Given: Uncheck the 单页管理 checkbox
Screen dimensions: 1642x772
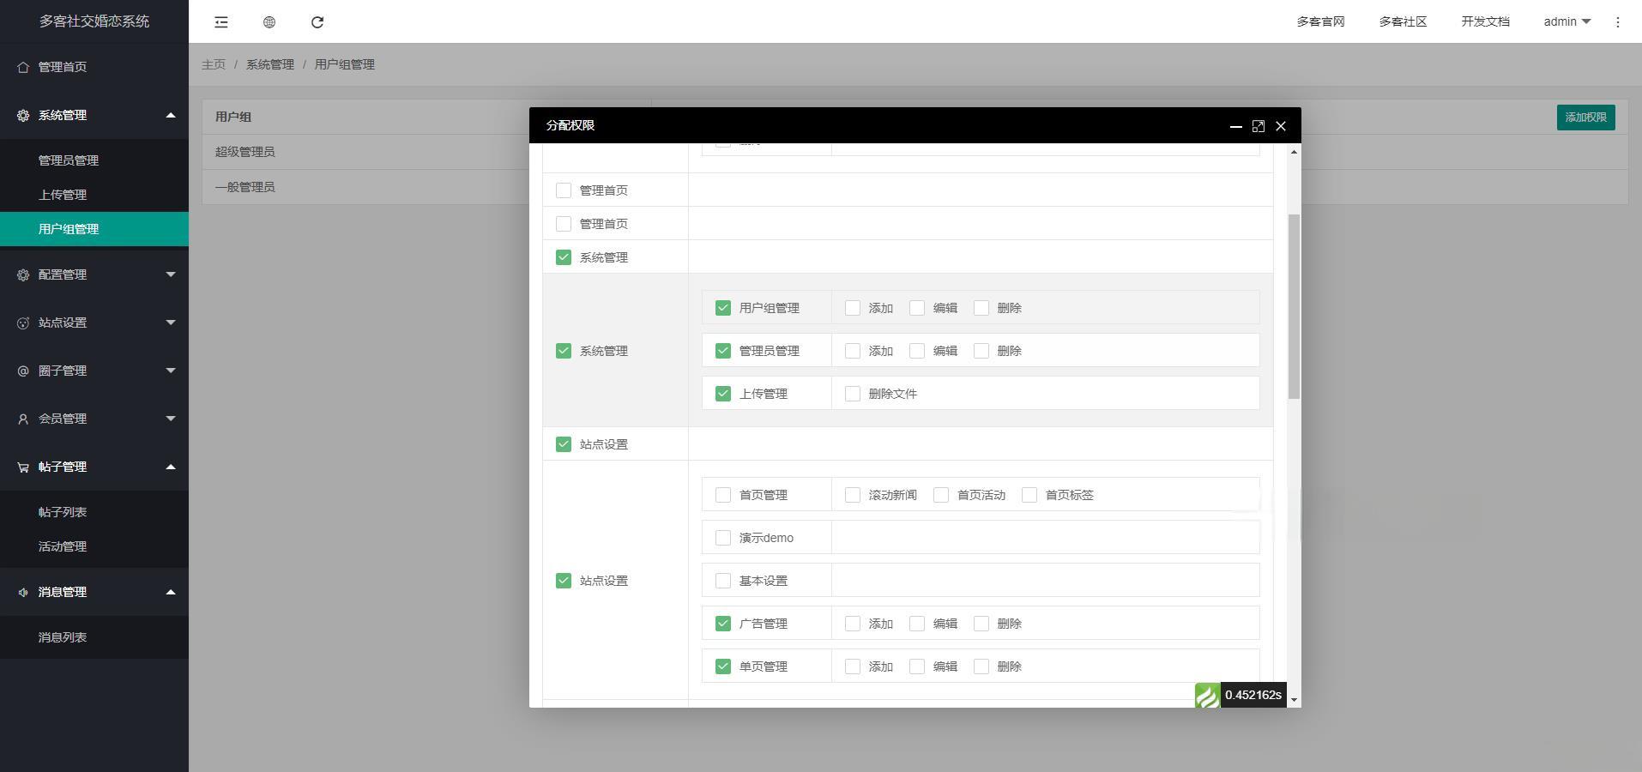Looking at the screenshot, I should pos(723,666).
